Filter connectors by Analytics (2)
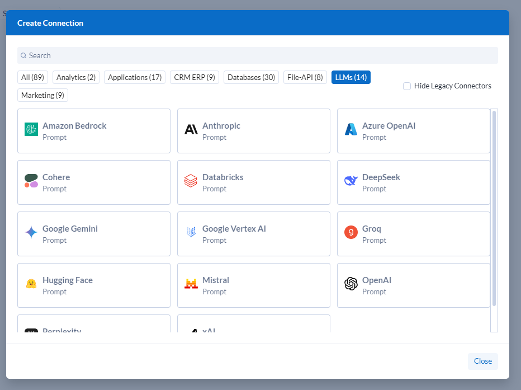This screenshot has width=521, height=390. 76,77
